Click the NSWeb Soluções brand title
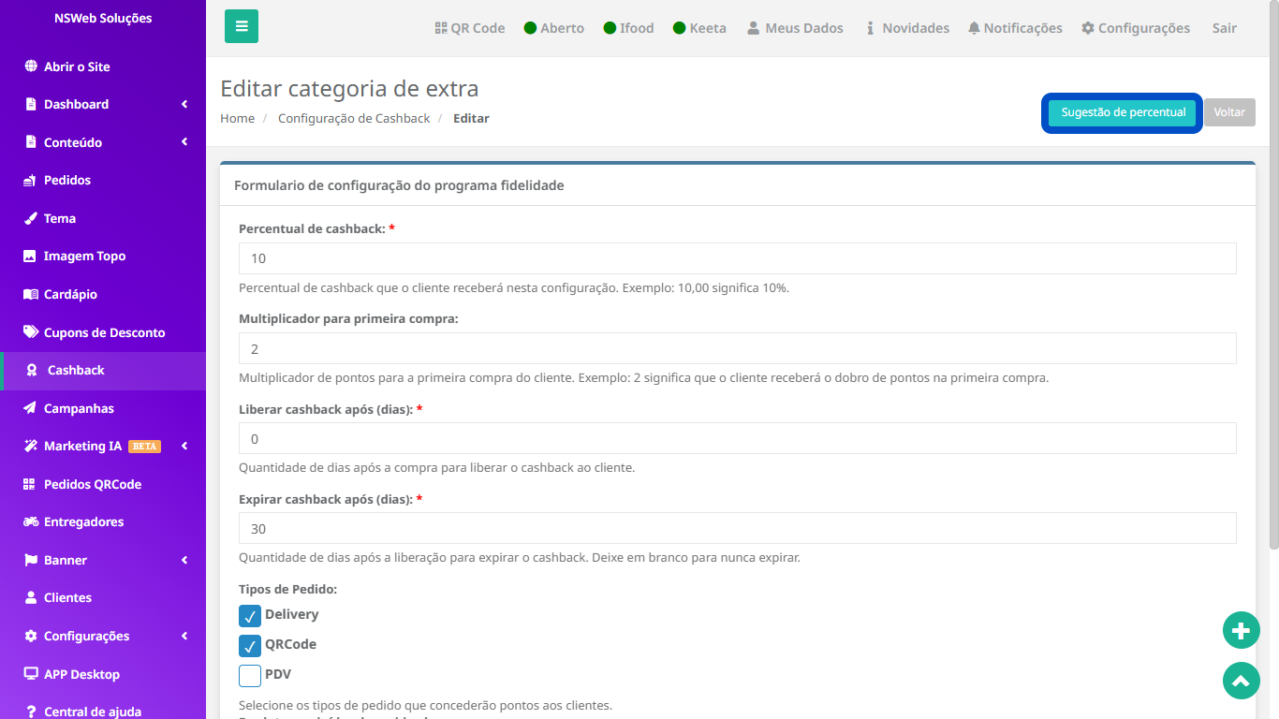This screenshot has width=1279, height=719. tap(103, 18)
